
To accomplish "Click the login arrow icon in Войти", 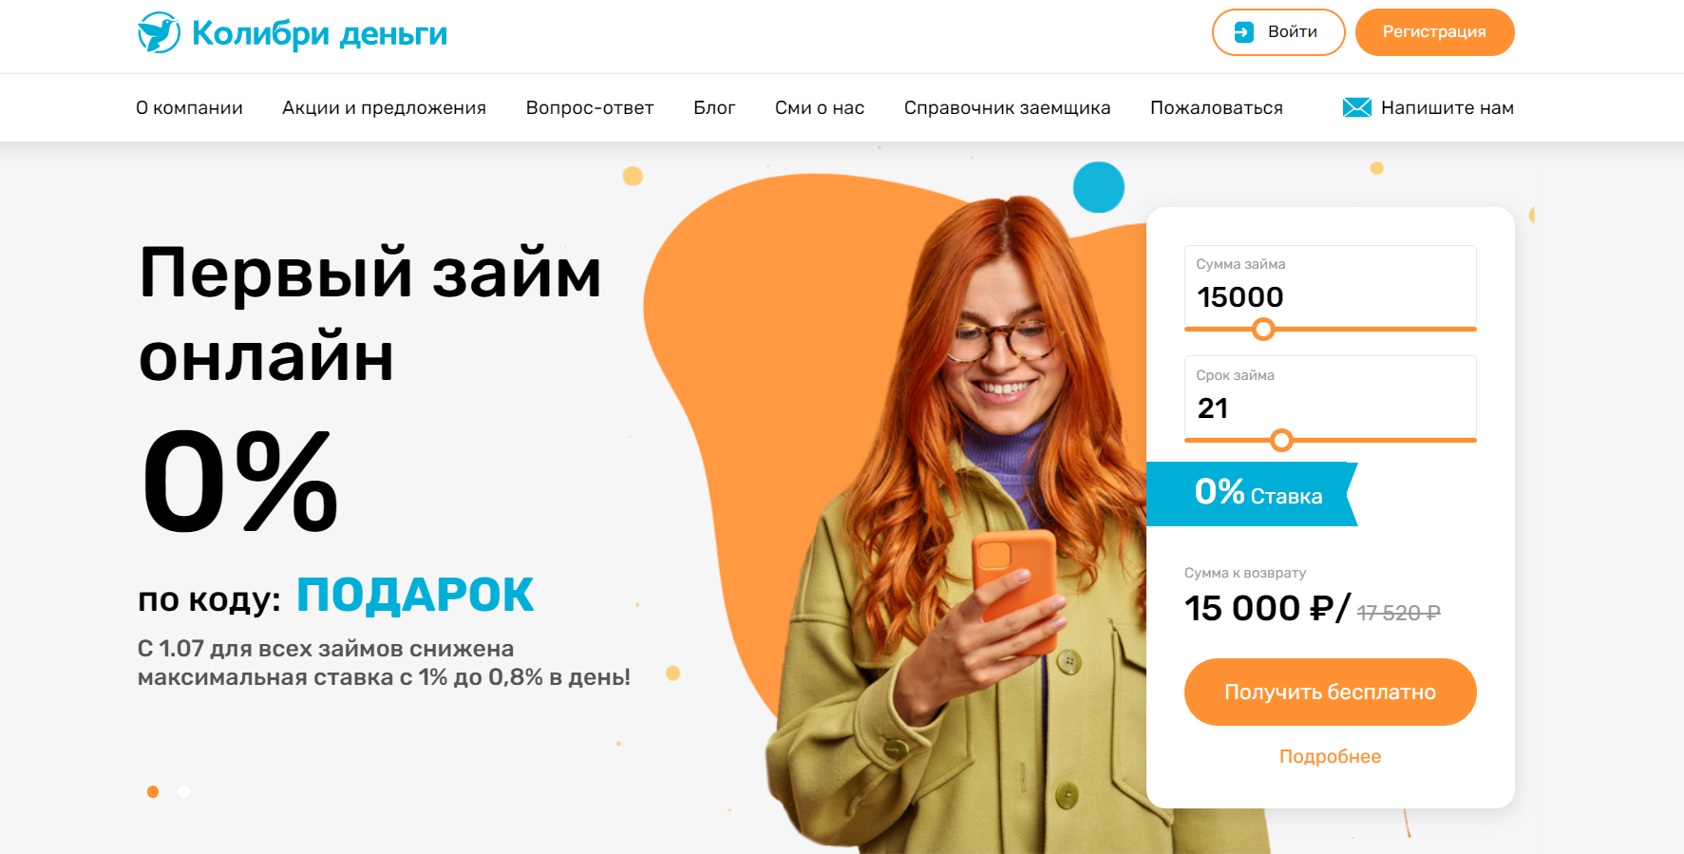I will [1243, 32].
